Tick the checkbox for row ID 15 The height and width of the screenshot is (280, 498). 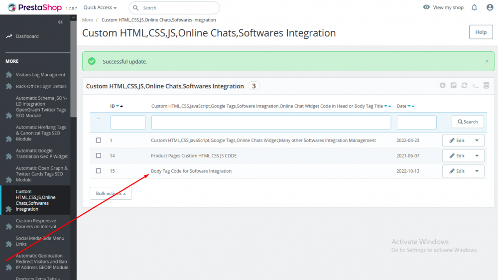click(99, 171)
